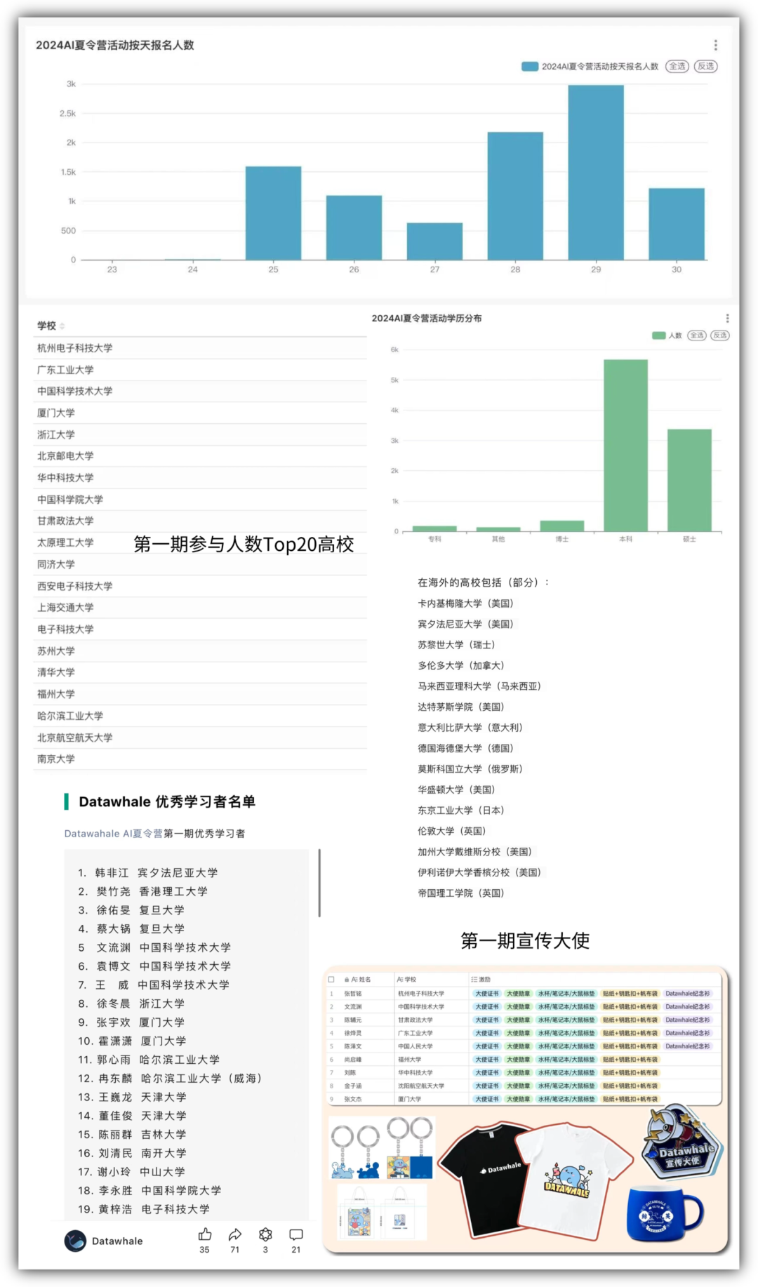Click the scrollbar beside the 优秀学习者 list
Viewport: 758px width, 1287px height.
(x=319, y=883)
